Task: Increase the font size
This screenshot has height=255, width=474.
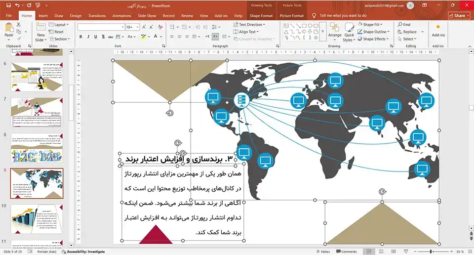Action: point(144,27)
